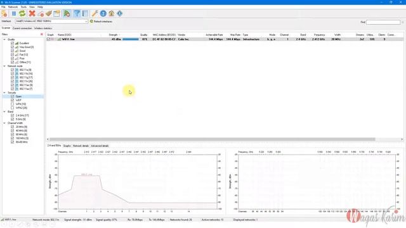Collapse the Channel Width filter group
The image size is (406, 228).
click(x=4, y=123)
